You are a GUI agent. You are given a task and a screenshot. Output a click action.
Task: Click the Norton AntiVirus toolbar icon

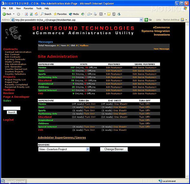[x=182, y=20]
